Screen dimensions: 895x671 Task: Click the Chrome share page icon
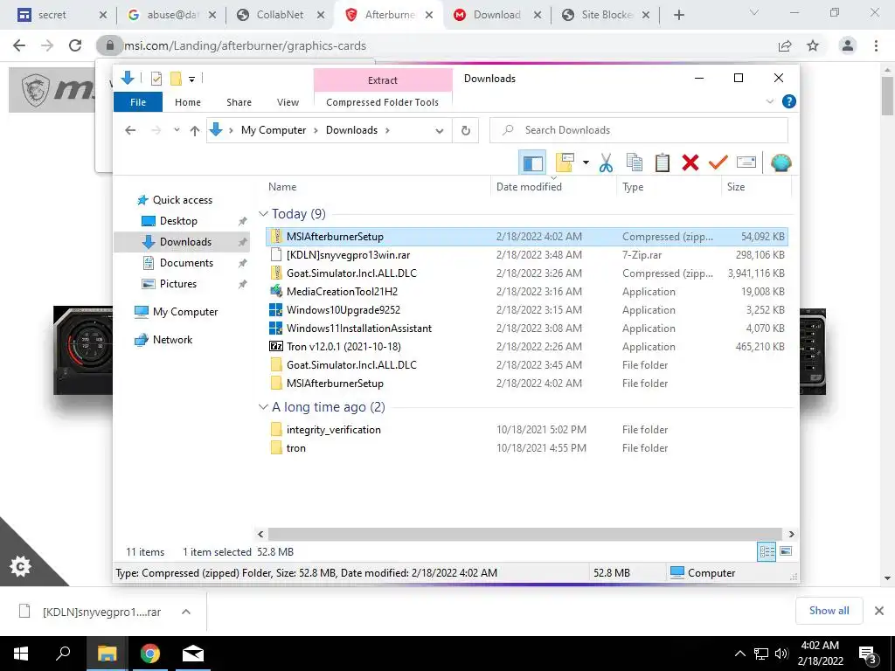coord(785,45)
